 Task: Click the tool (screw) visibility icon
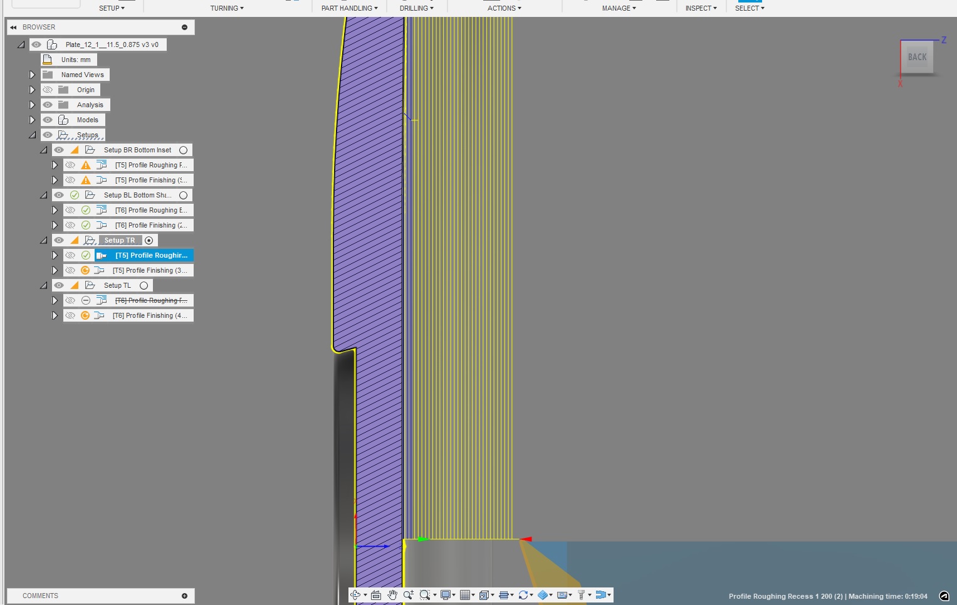click(x=580, y=595)
